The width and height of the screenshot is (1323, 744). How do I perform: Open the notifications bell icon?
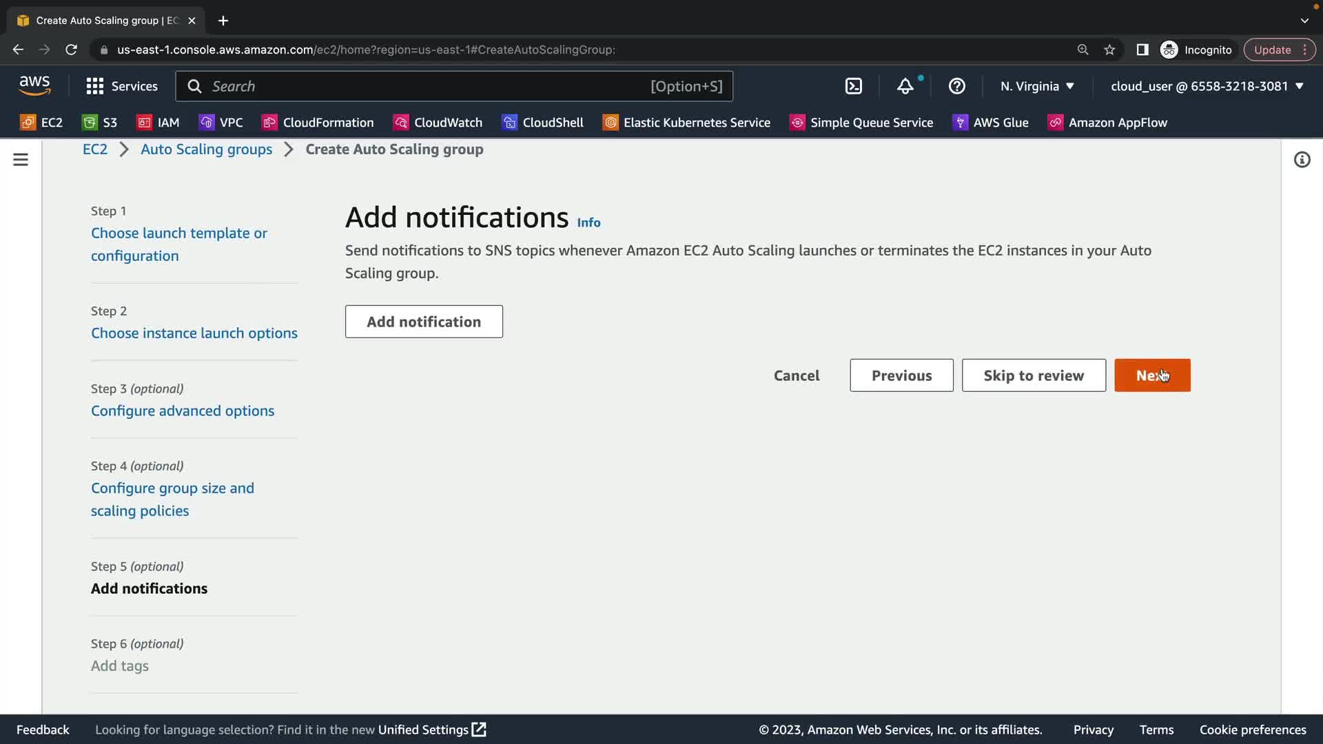[x=905, y=86]
